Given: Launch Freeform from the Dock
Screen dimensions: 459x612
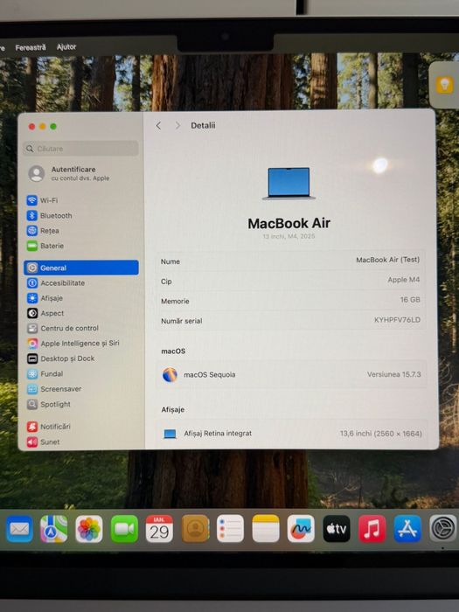Looking at the screenshot, I should click(x=301, y=529).
